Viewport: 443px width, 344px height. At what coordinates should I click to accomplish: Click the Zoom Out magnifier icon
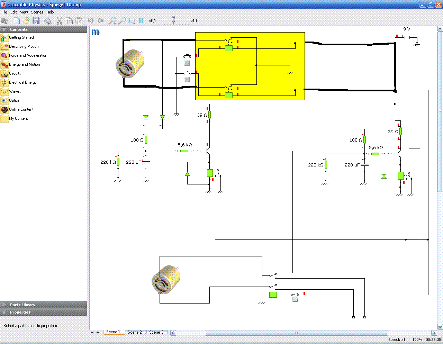tap(122, 21)
